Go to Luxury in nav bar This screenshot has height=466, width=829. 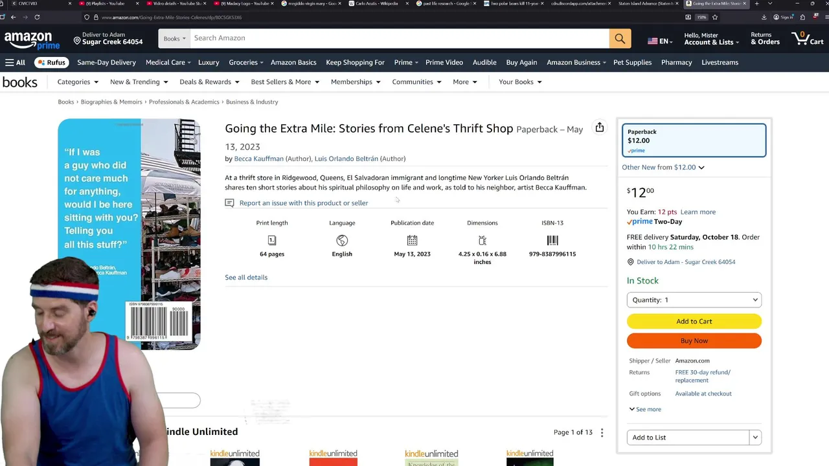pos(209,62)
